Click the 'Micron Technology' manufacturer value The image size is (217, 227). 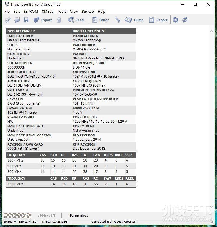(x=87, y=40)
